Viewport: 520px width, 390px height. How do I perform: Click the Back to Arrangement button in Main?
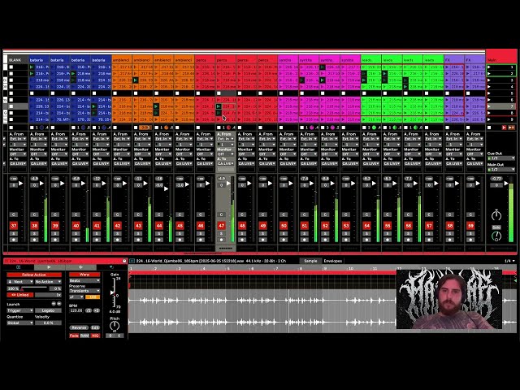[x=512, y=128]
